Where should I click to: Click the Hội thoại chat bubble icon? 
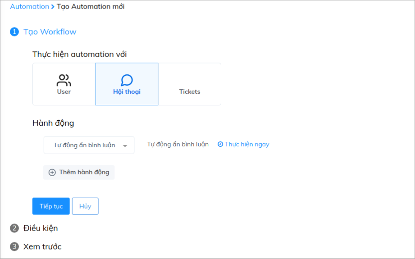[127, 80]
